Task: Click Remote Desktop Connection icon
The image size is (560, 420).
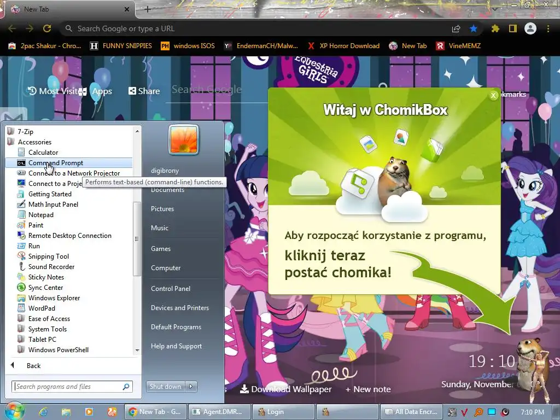Action: coord(21,236)
